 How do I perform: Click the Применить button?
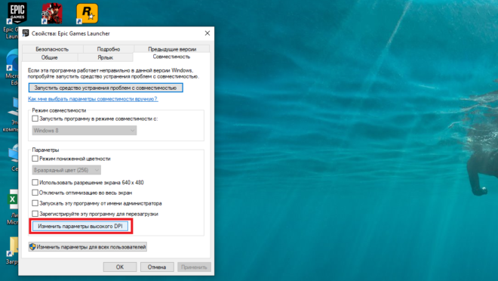point(194,267)
